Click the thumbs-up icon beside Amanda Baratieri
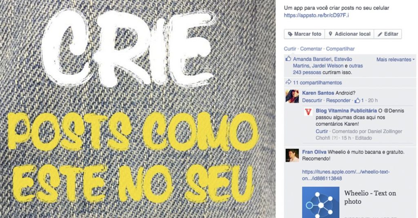Screen dimensions: 418x218 click(288, 59)
